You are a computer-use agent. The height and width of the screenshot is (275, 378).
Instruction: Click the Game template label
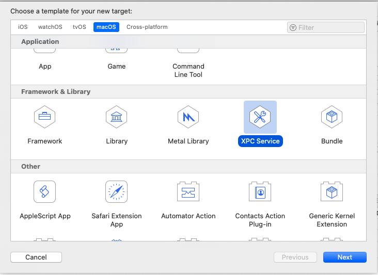(116, 66)
